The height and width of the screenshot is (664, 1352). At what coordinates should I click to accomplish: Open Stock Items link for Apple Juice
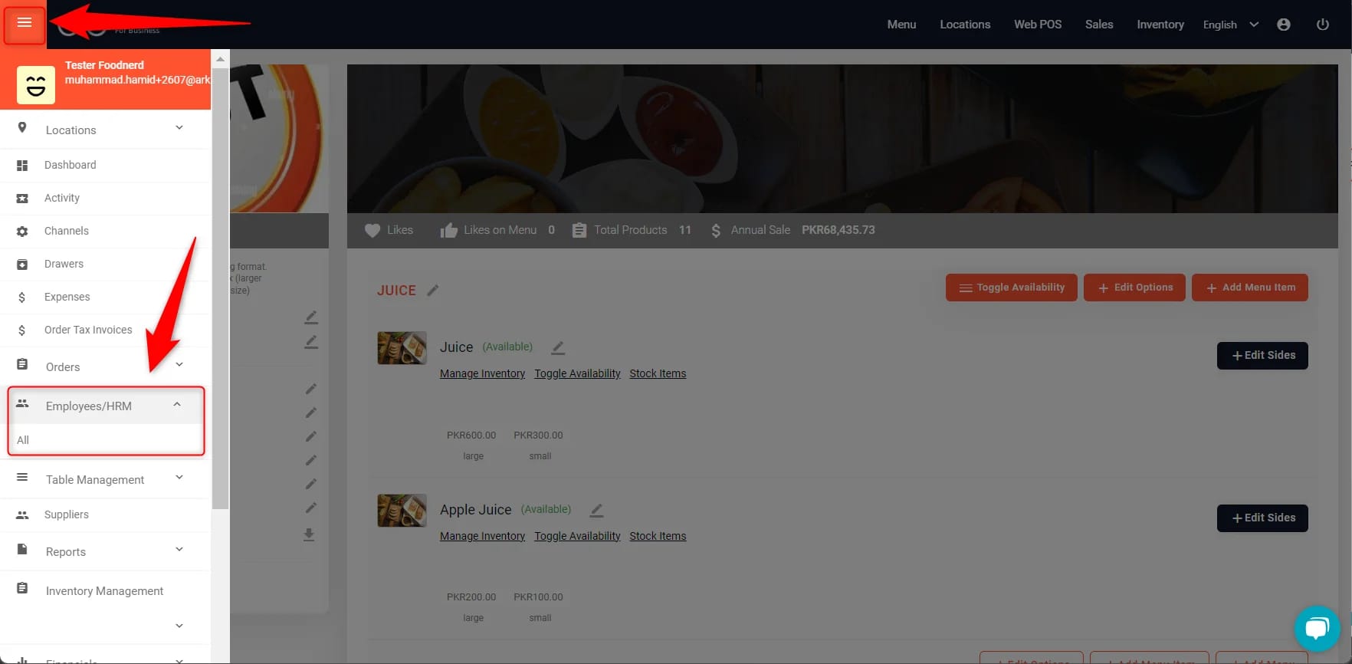click(x=658, y=536)
